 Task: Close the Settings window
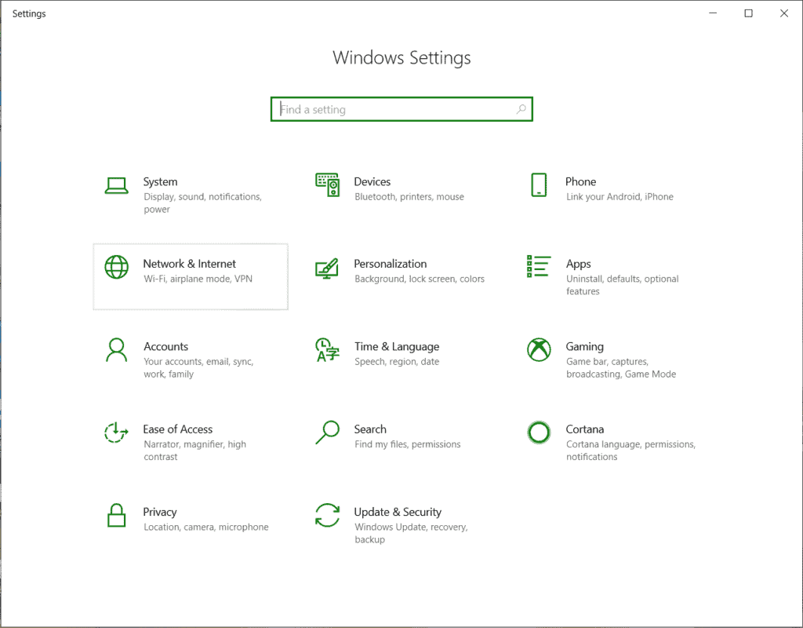pyautogui.click(x=784, y=13)
